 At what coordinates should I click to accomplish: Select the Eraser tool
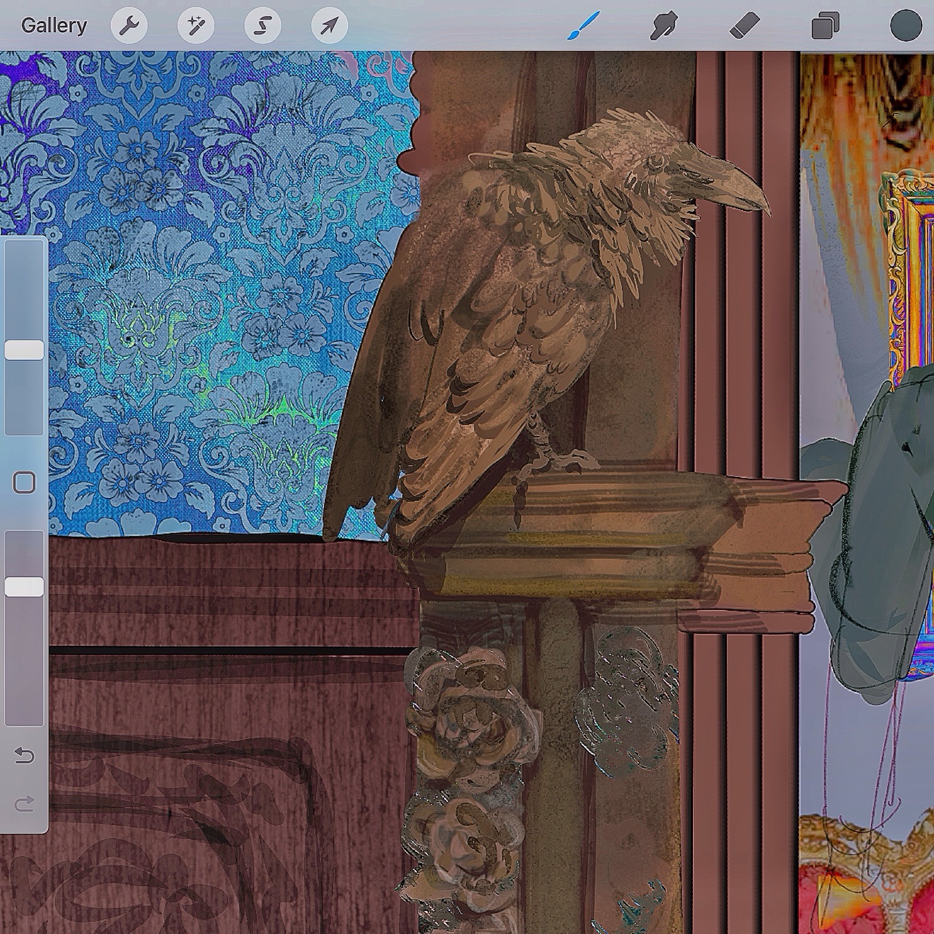pyautogui.click(x=744, y=26)
